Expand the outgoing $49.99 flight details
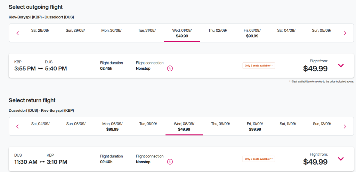The width and height of the screenshot is (356, 172). (341, 65)
